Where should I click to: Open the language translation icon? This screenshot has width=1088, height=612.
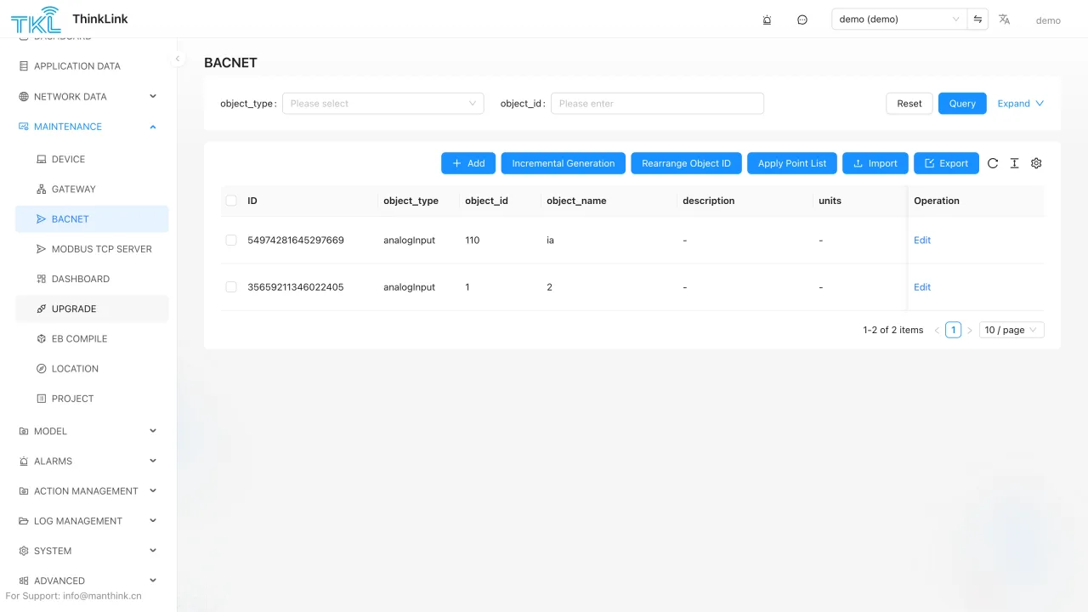click(1004, 19)
